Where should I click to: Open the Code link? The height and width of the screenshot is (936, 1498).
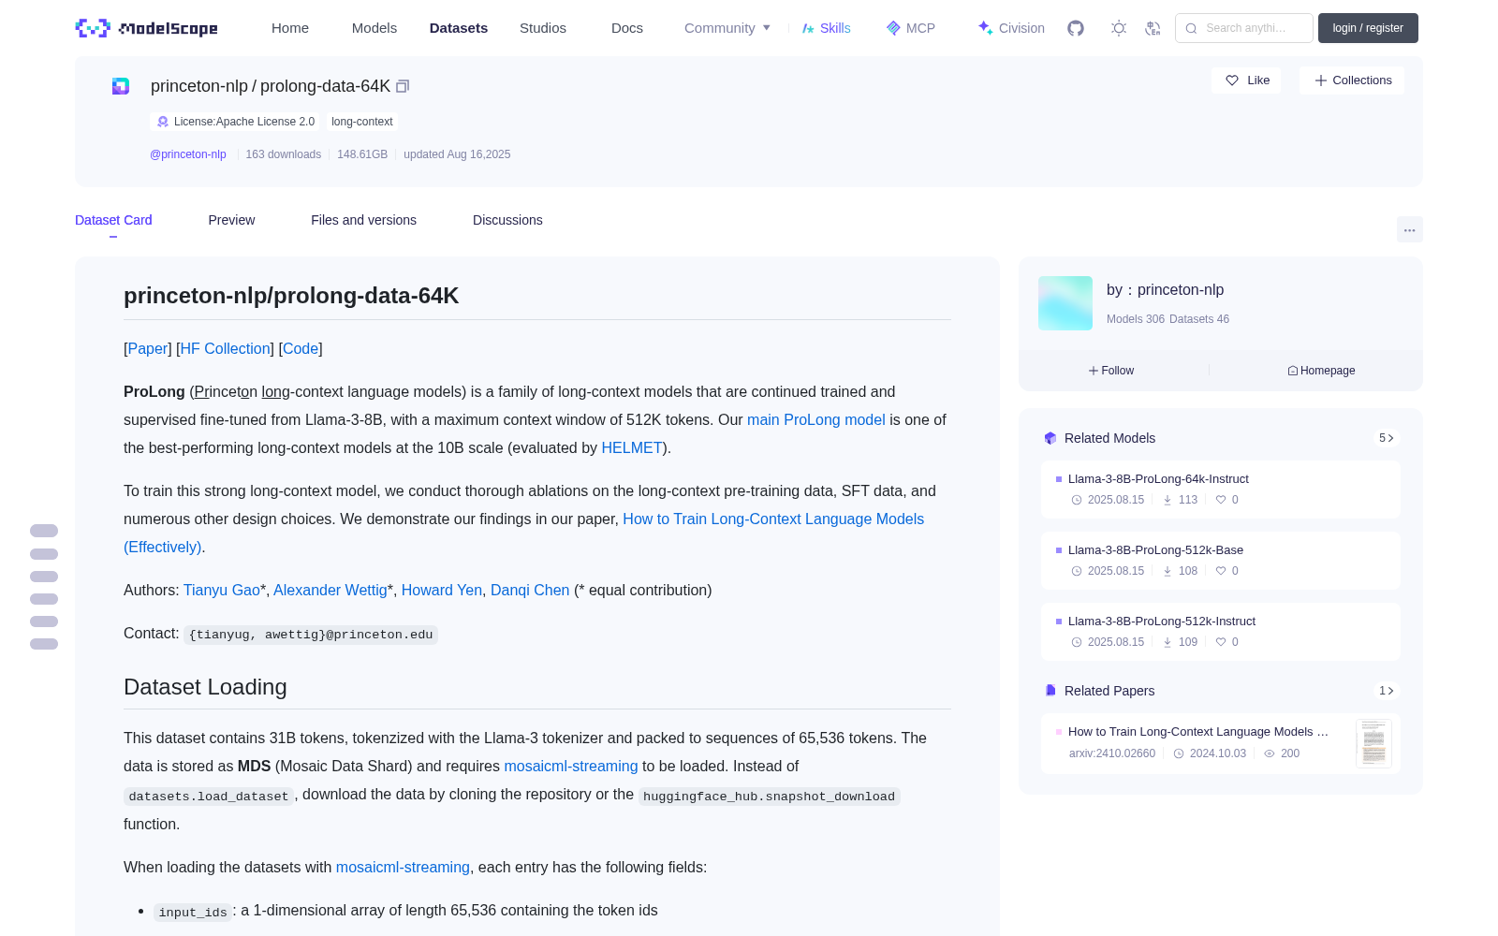301,348
